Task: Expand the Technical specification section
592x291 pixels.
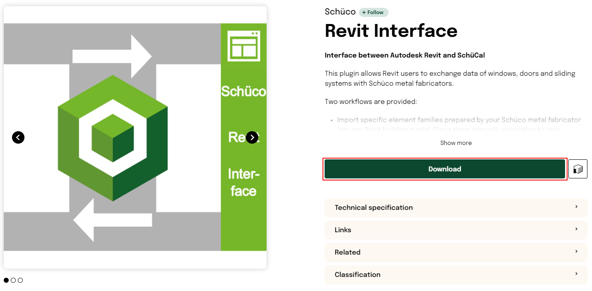Action: (374, 208)
